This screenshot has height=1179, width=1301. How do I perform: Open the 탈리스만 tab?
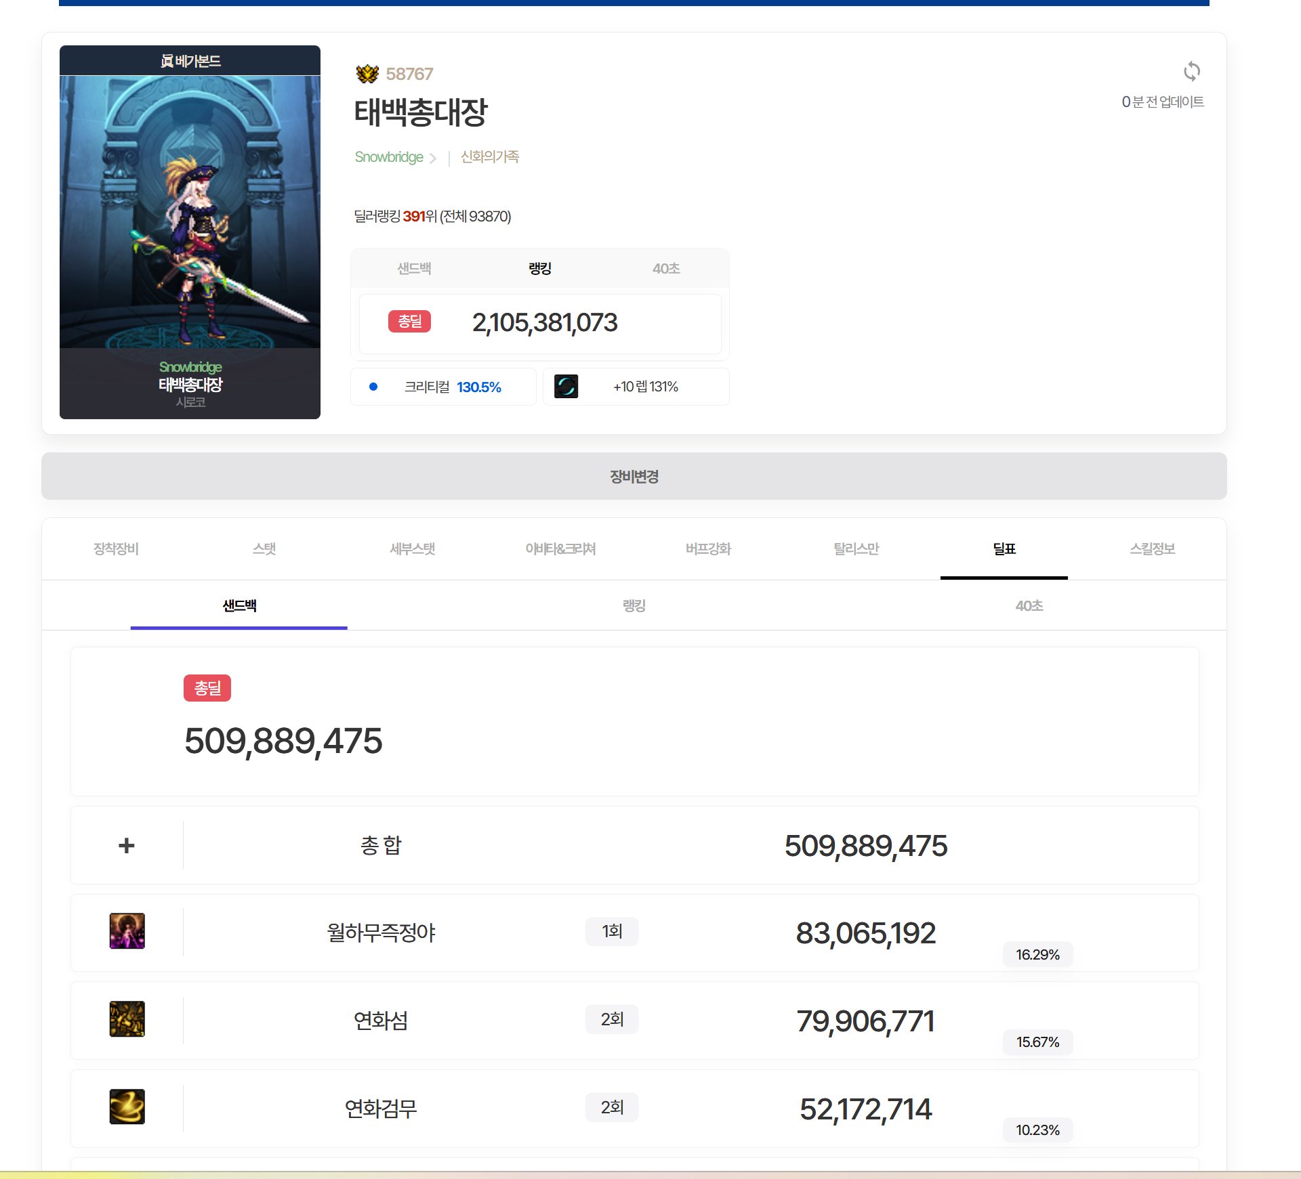[x=856, y=549]
